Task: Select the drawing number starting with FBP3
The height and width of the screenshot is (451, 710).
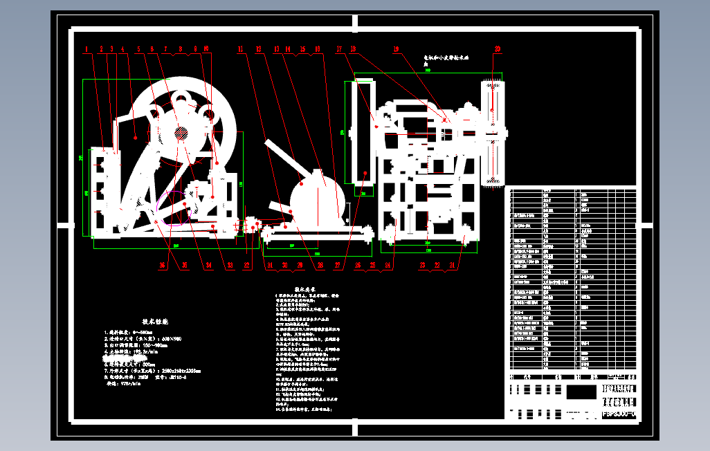Action: point(619,414)
